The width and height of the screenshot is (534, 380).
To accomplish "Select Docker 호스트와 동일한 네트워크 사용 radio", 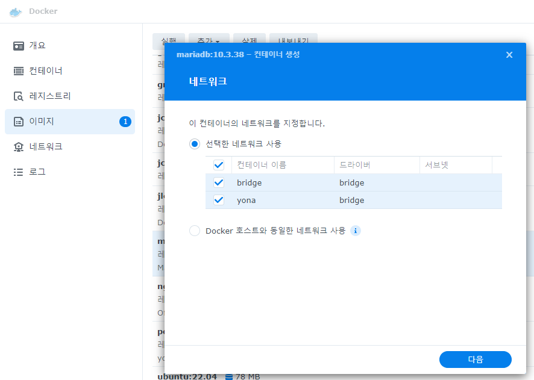I will (195, 231).
